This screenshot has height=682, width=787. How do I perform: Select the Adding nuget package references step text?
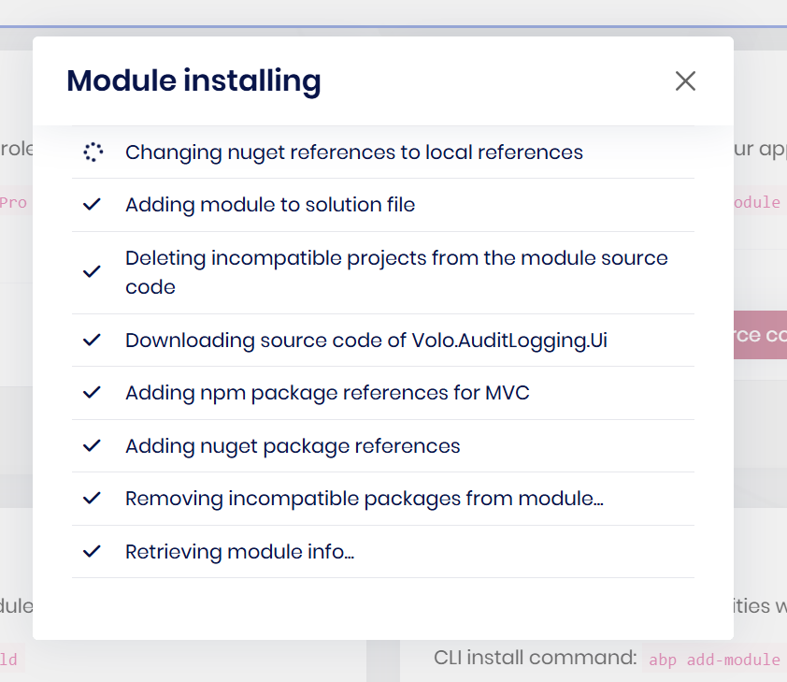click(293, 446)
